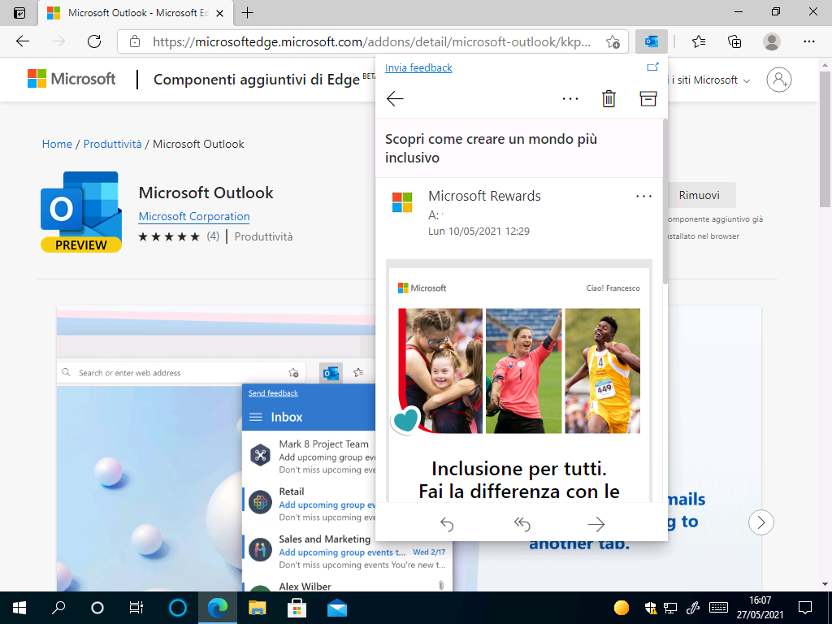Archive the open email
This screenshot has height=624, width=832.
[648, 98]
